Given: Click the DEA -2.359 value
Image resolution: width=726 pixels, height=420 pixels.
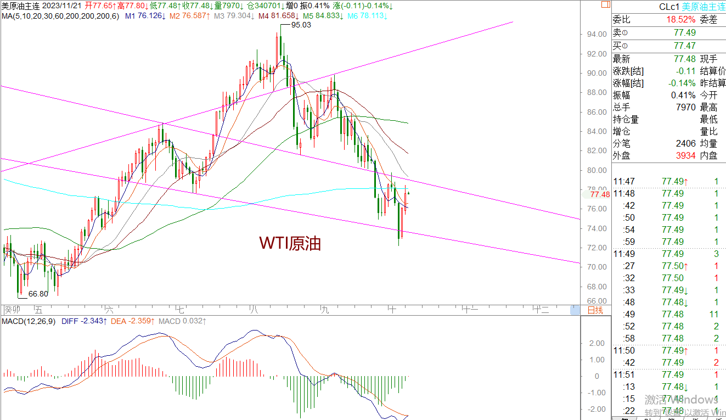Looking at the screenshot, I should [133, 321].
